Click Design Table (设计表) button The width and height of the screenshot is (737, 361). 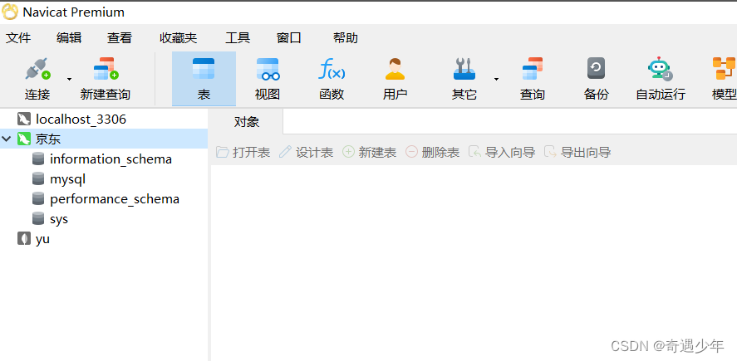[306, 152]
